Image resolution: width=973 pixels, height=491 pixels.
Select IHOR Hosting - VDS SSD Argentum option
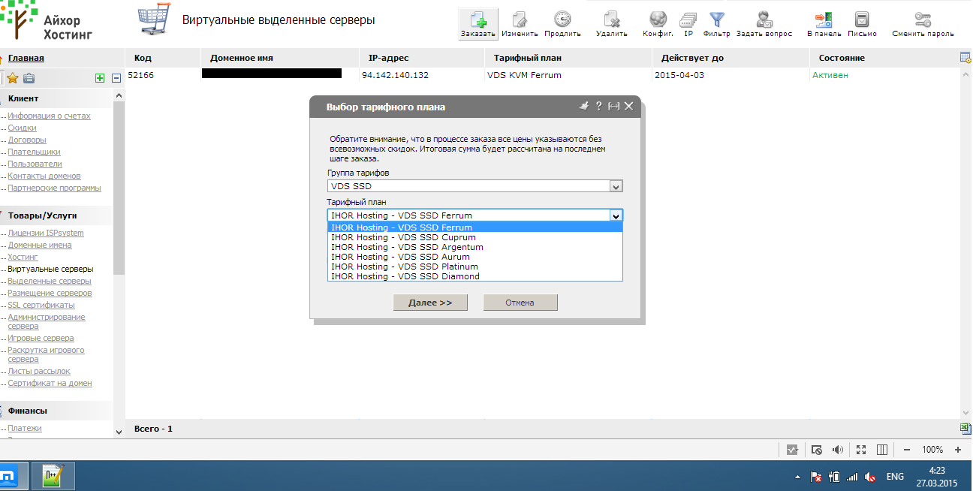click(474, 247)
